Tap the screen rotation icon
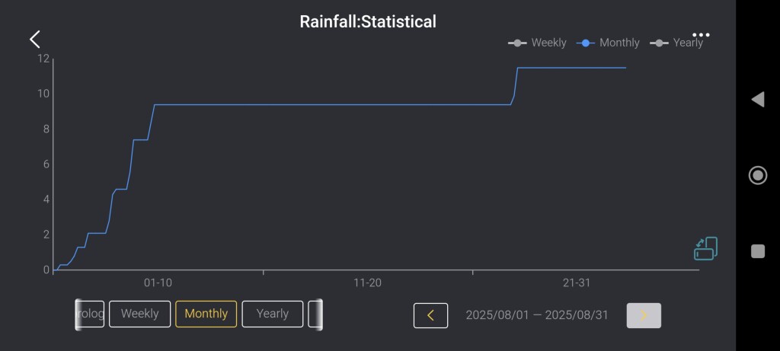 pos(705,248)
